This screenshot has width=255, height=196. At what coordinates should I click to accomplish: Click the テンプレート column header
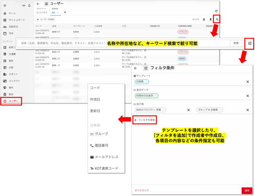[x=79, y=26]
